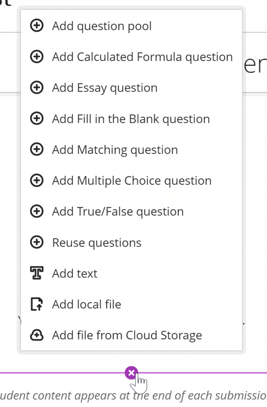Click plus icon next to Essay question
The width and height of the screenshot is (267, 407).
[37, 88]
